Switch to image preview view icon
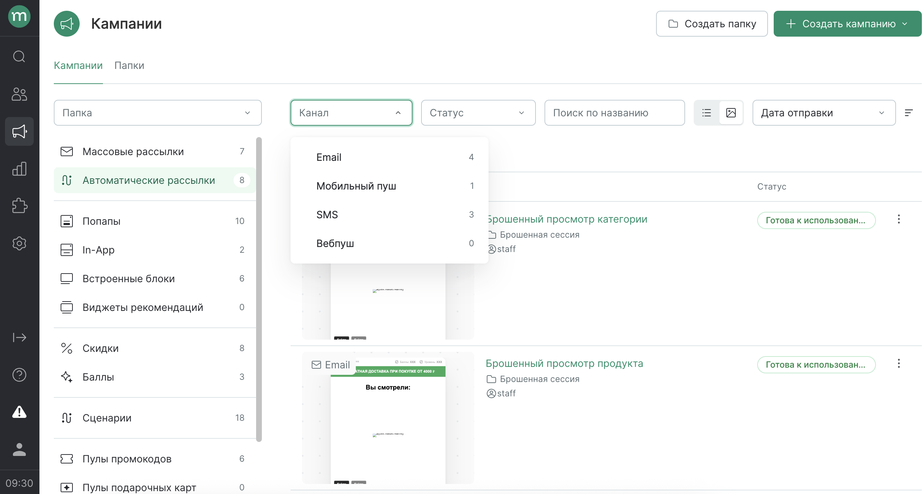 point(731,113)
